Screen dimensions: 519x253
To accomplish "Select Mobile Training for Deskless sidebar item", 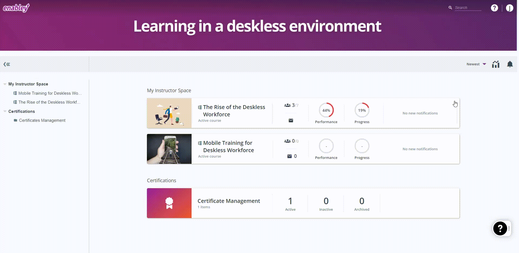I will [x=50, y=93].
